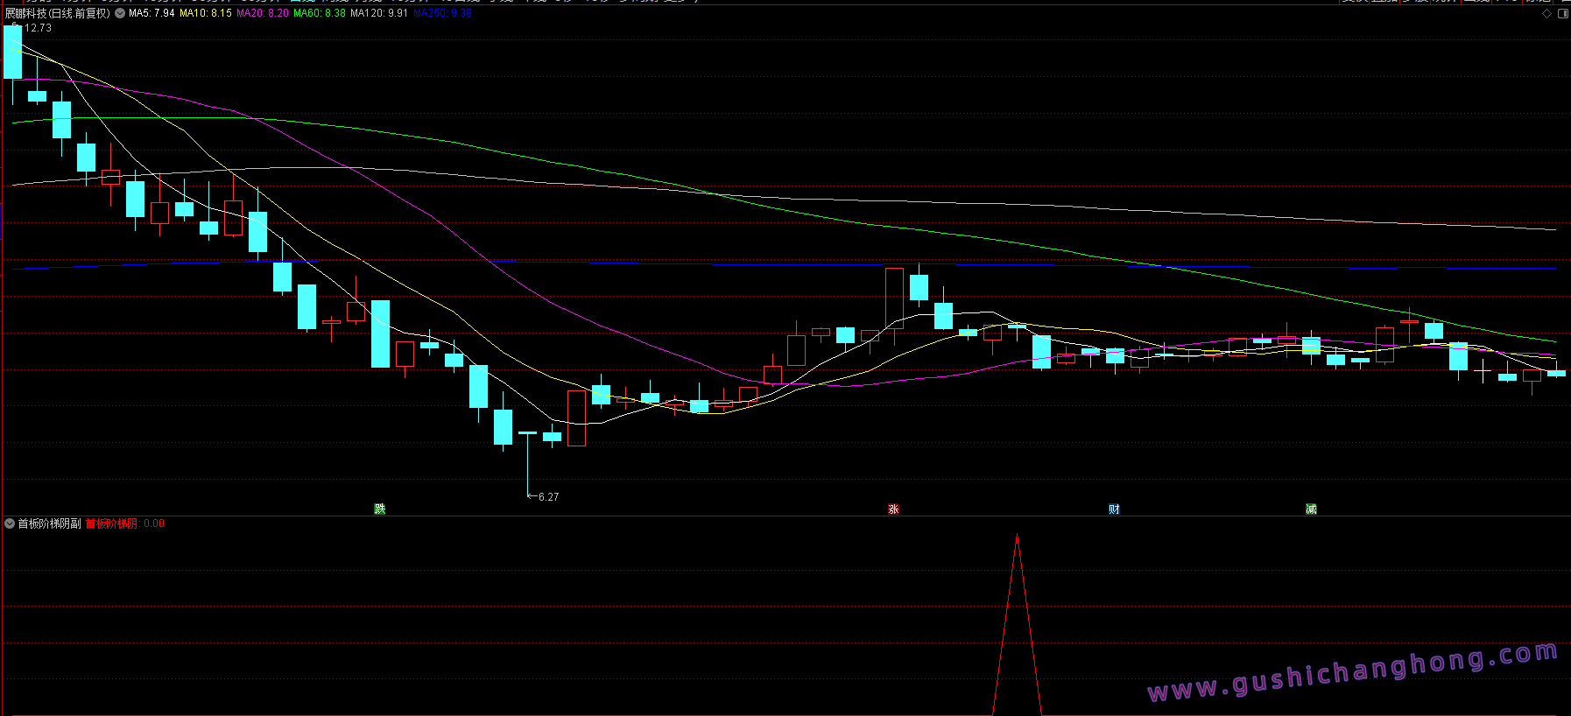The width and height of the screenshot is (1571, 716).
Task: Click the 12.73 high price label
Action: (x=38, y=28)
